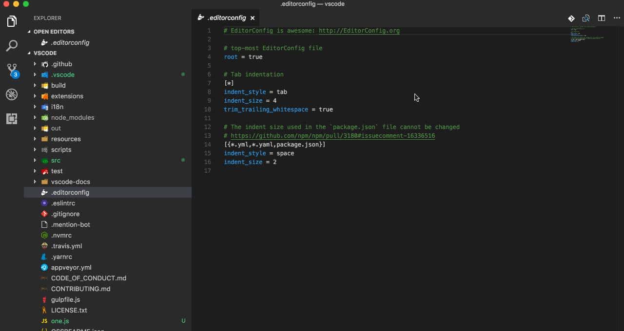
Task: Open the Explorer view in the activity bar
Action: coord(12,21)
